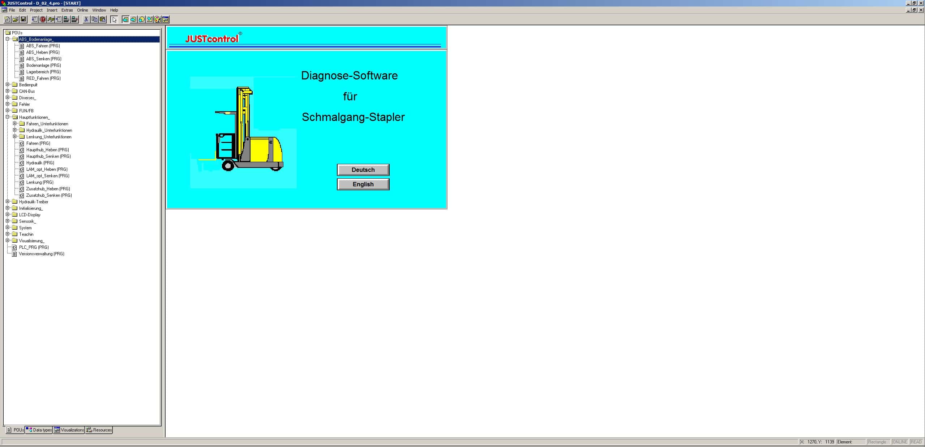Select Zusatzhub_Senken (PRG) in tree
Viewport: 925px width, 447px height.
coord(49,195)
